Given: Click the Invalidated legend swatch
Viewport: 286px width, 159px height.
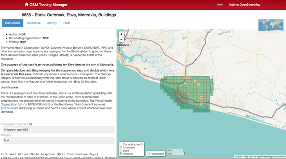Looking at the screenshot, I should point(121,147).
